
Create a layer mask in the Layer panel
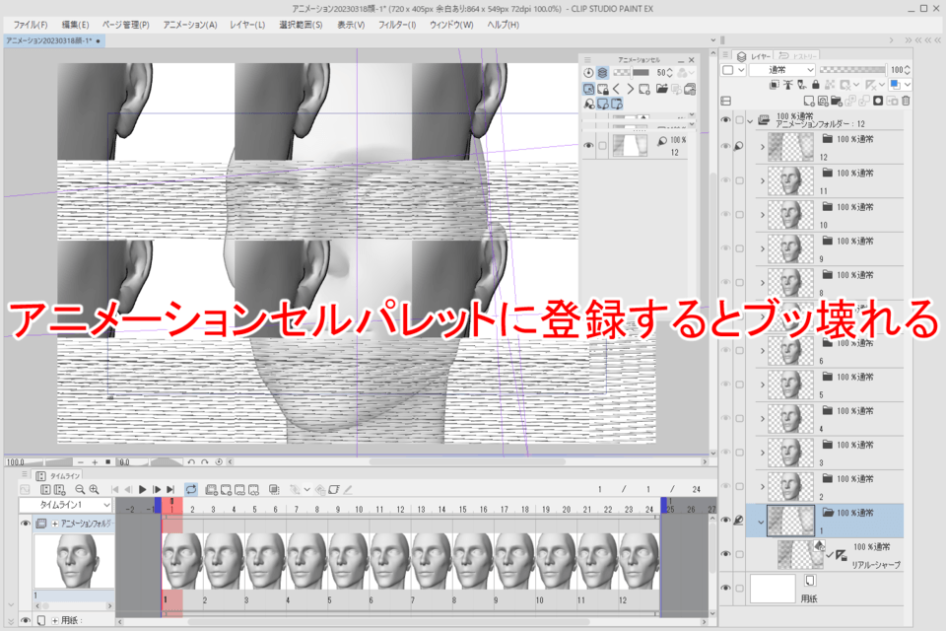[878, 101]
